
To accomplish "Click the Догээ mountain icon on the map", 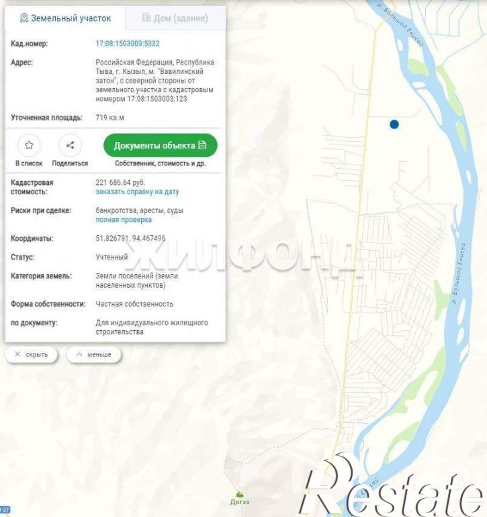I will point(240,494).
